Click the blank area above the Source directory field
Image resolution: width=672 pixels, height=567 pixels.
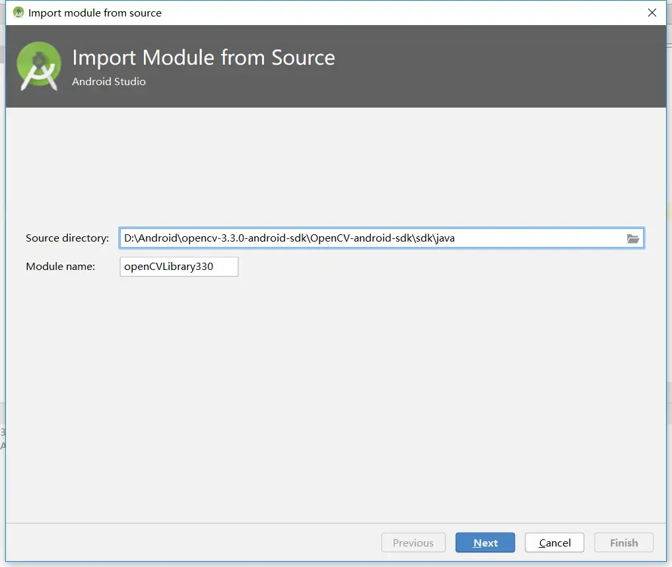click(x=330, y=165)
